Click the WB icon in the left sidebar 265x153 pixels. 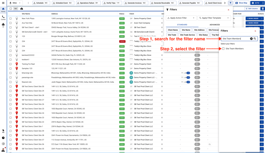[3, 131]
